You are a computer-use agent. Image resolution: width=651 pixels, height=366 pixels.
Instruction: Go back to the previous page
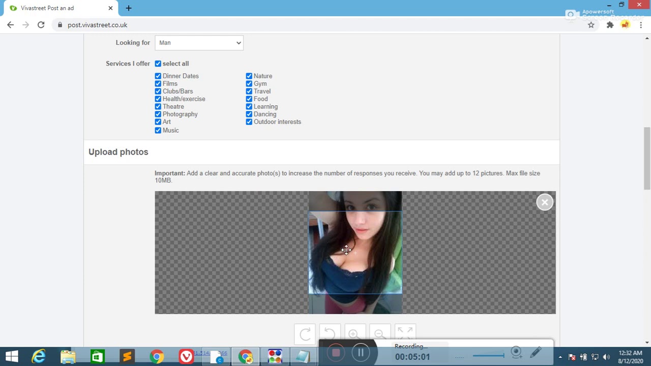[x=11, y=25]
